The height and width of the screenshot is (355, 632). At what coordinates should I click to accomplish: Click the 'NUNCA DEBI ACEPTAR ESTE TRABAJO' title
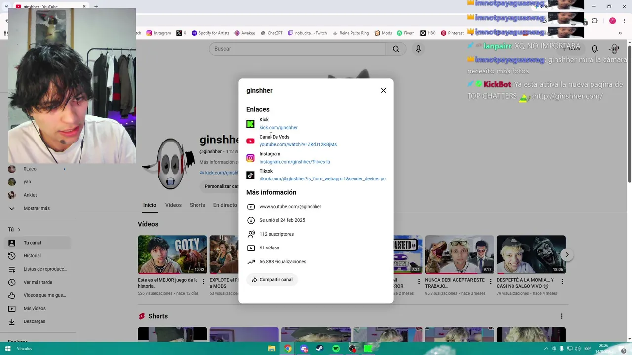point(455,283)
